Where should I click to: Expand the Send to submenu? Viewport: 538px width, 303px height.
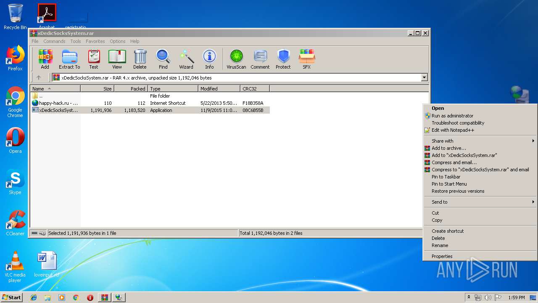[x=480, y=202]
